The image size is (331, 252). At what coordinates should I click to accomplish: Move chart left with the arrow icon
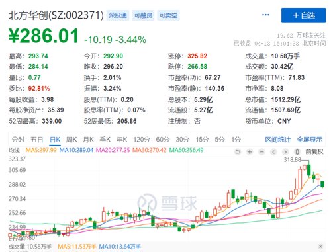click(273, 152)
